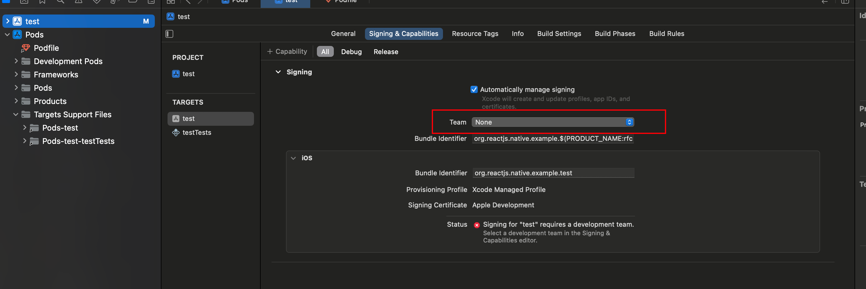Expand the test project row in navigator
Screen dimensions: 866x289
(x=7, y=21)
